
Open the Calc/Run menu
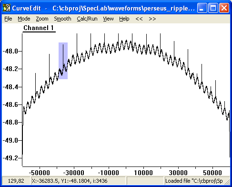pyautogui.click(x=87, y=19)
